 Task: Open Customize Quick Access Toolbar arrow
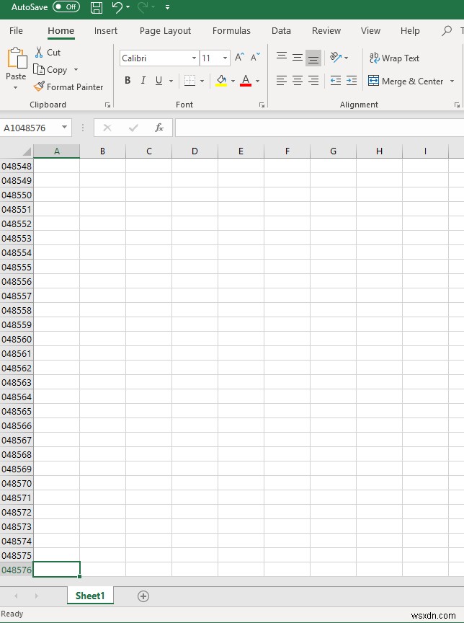pos(167,7)
